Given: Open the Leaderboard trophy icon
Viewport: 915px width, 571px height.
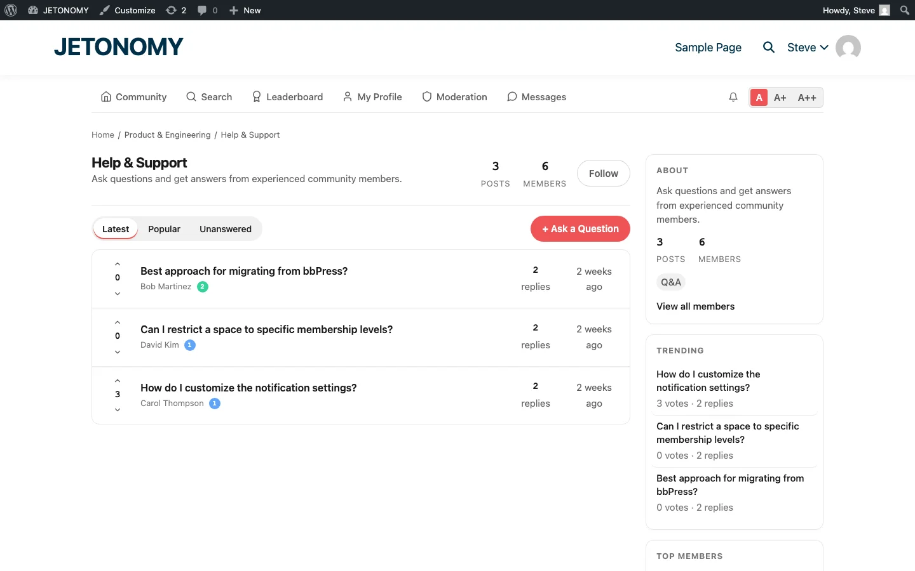Looking at the screenshot, I should 257,96.
